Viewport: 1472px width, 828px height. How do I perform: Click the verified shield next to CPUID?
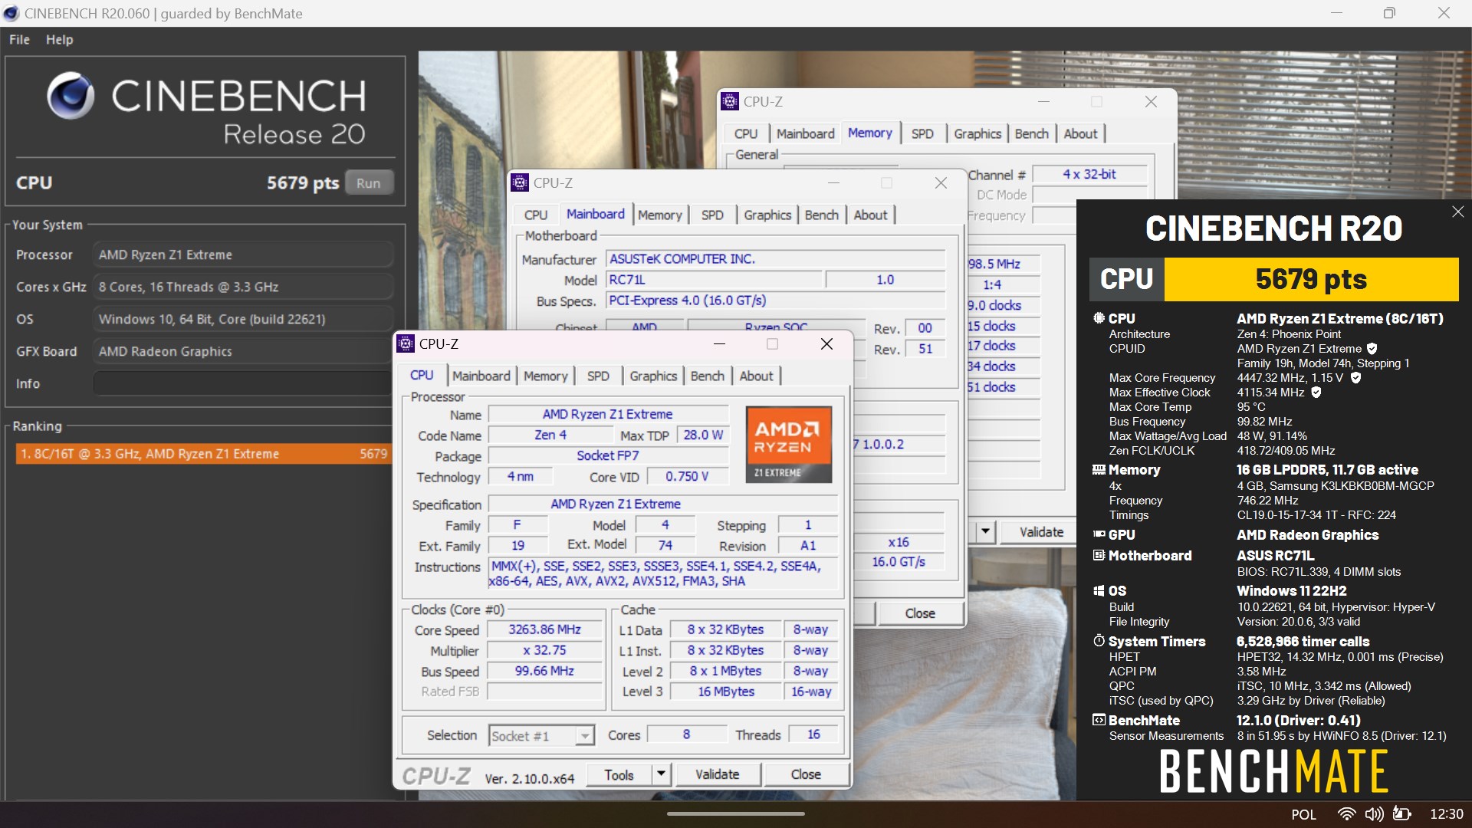click(1372, 349)
